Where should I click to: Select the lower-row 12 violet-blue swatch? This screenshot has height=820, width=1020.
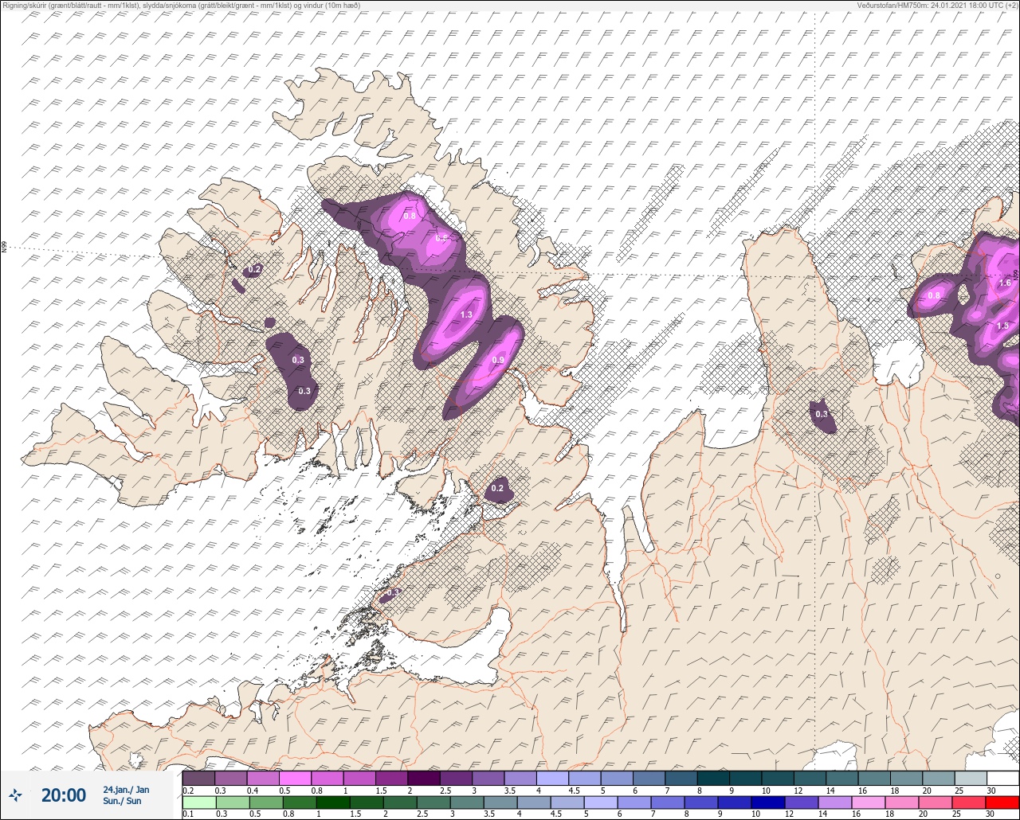coord(802,802)
